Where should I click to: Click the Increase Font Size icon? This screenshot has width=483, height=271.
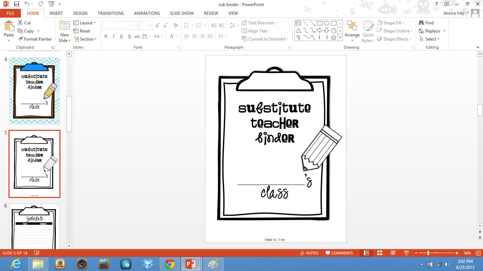pyautogui.click(x=157, y=26)
